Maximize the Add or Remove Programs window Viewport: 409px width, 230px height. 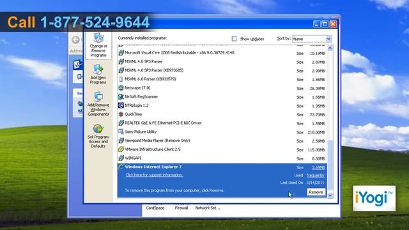click(x=325, y=24)
